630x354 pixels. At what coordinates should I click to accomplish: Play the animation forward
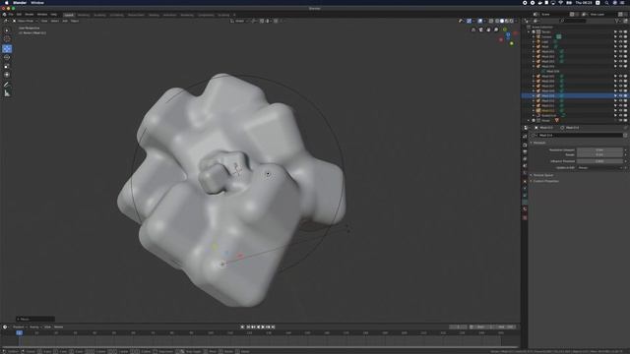263,327
